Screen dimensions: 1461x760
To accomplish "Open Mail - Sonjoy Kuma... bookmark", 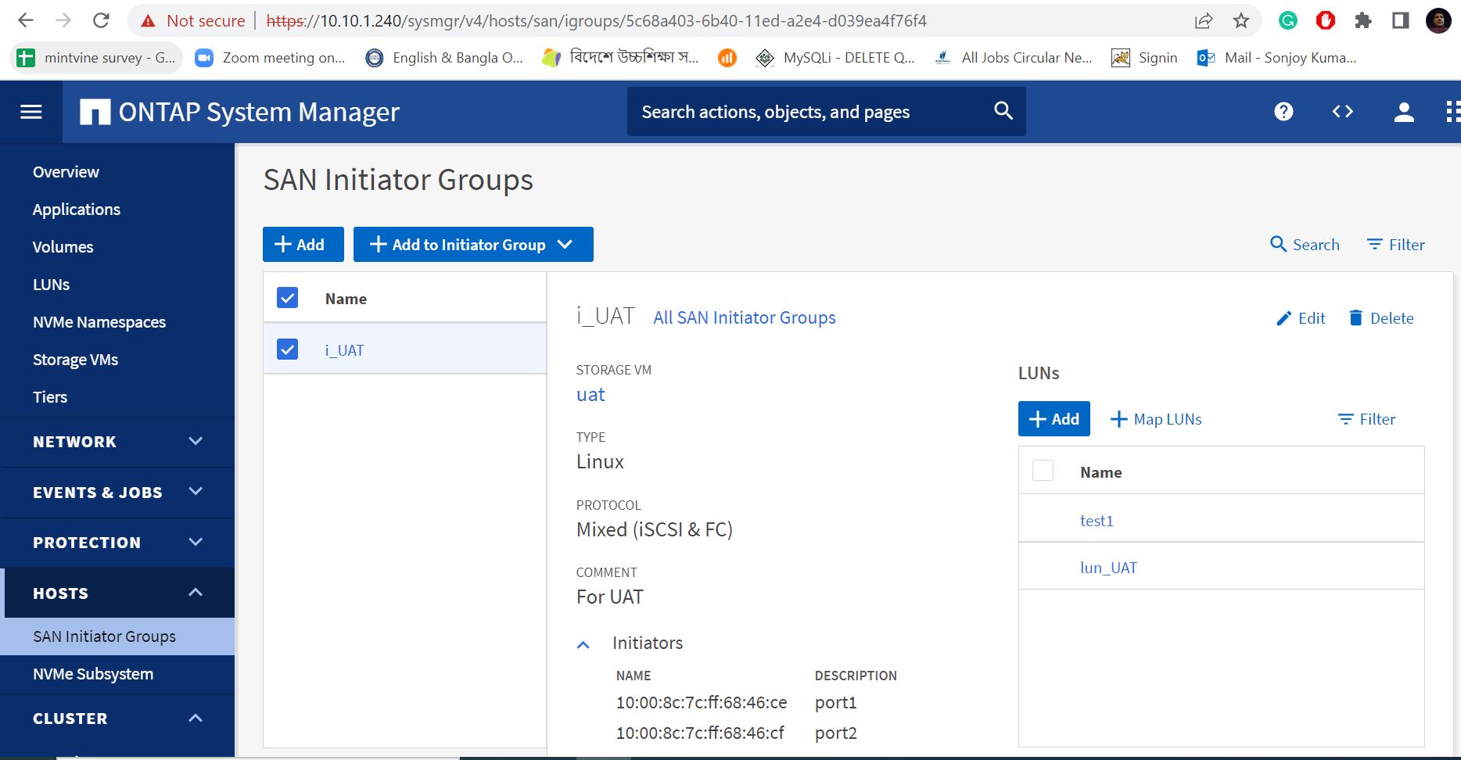I will [1276, 57].
